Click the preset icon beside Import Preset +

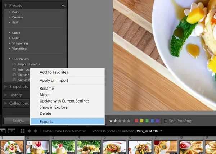[x=14, y=64]
